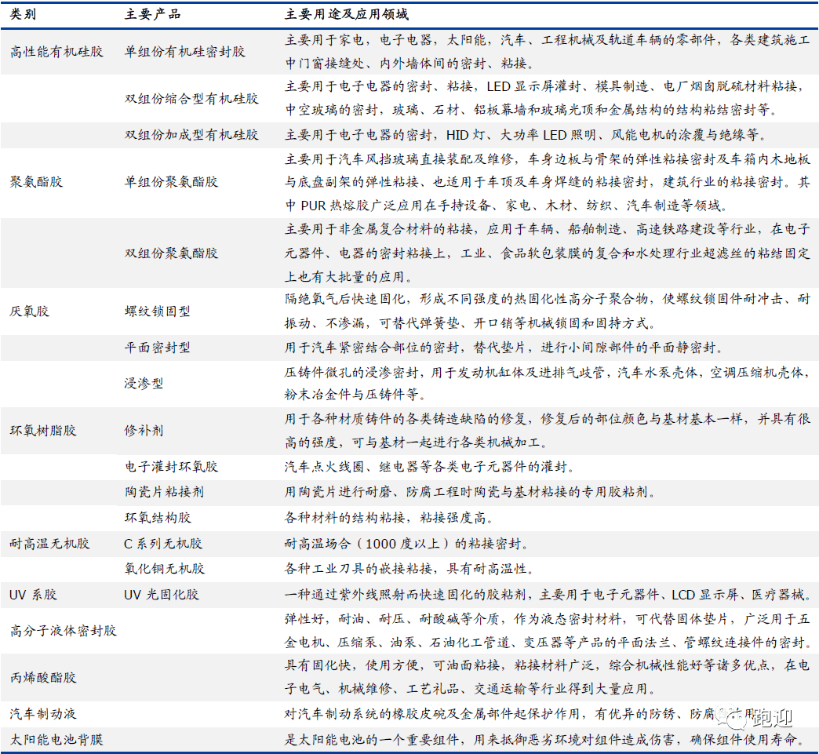The width and height of the screenshot is (819, 754).
Task: Click the description about 确保组件使用寿命
Action: [544, 739]
